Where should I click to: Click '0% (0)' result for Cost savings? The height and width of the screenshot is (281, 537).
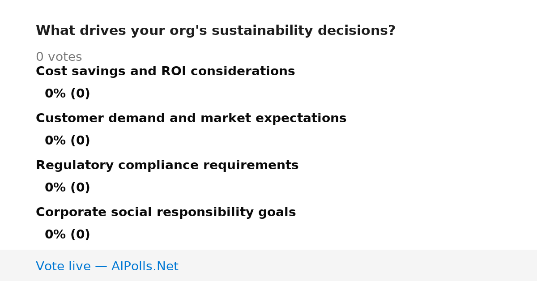(67, 94)
